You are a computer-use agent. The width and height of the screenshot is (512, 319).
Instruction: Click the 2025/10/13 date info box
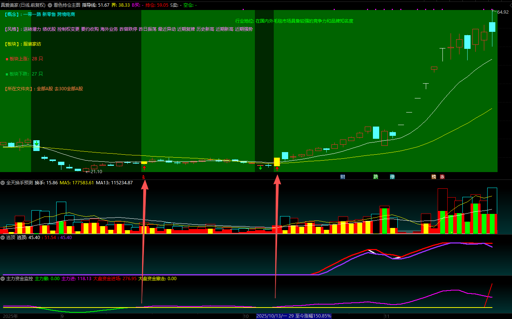[294, 316]
